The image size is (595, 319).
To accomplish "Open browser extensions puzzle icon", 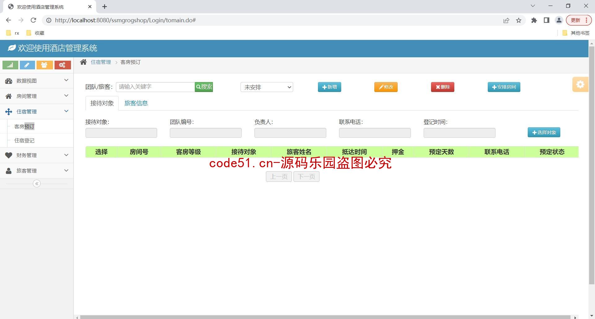I will tap(534, 20).
